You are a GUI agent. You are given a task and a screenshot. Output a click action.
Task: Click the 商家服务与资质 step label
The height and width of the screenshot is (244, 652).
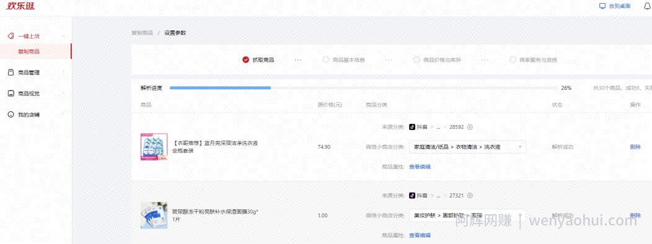[538, 60]
